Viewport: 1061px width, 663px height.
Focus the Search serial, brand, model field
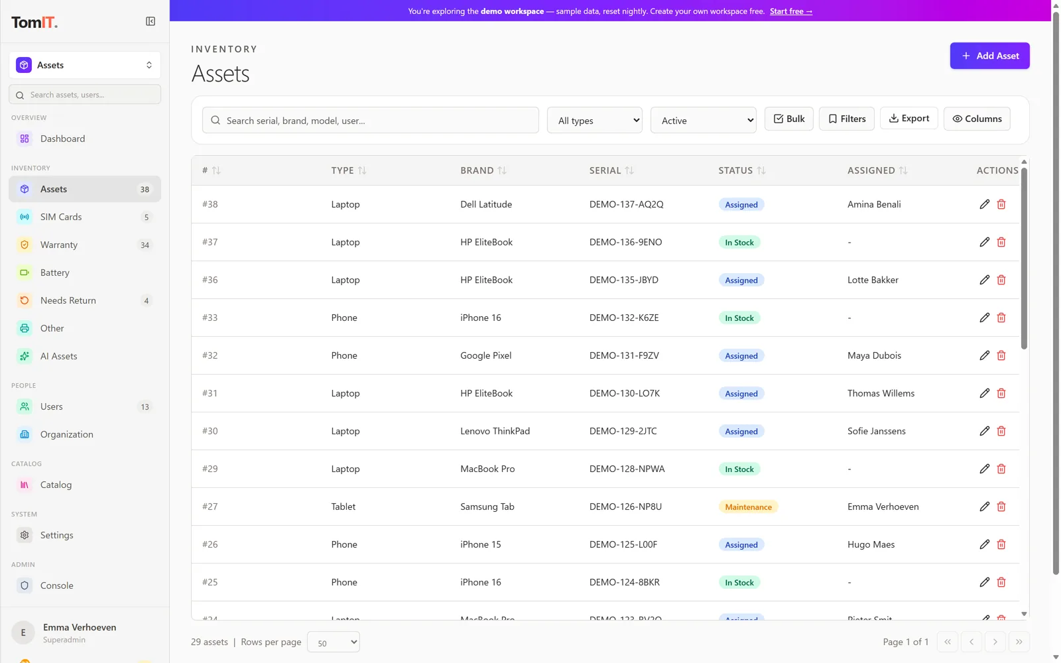click(x=371, y=120)
